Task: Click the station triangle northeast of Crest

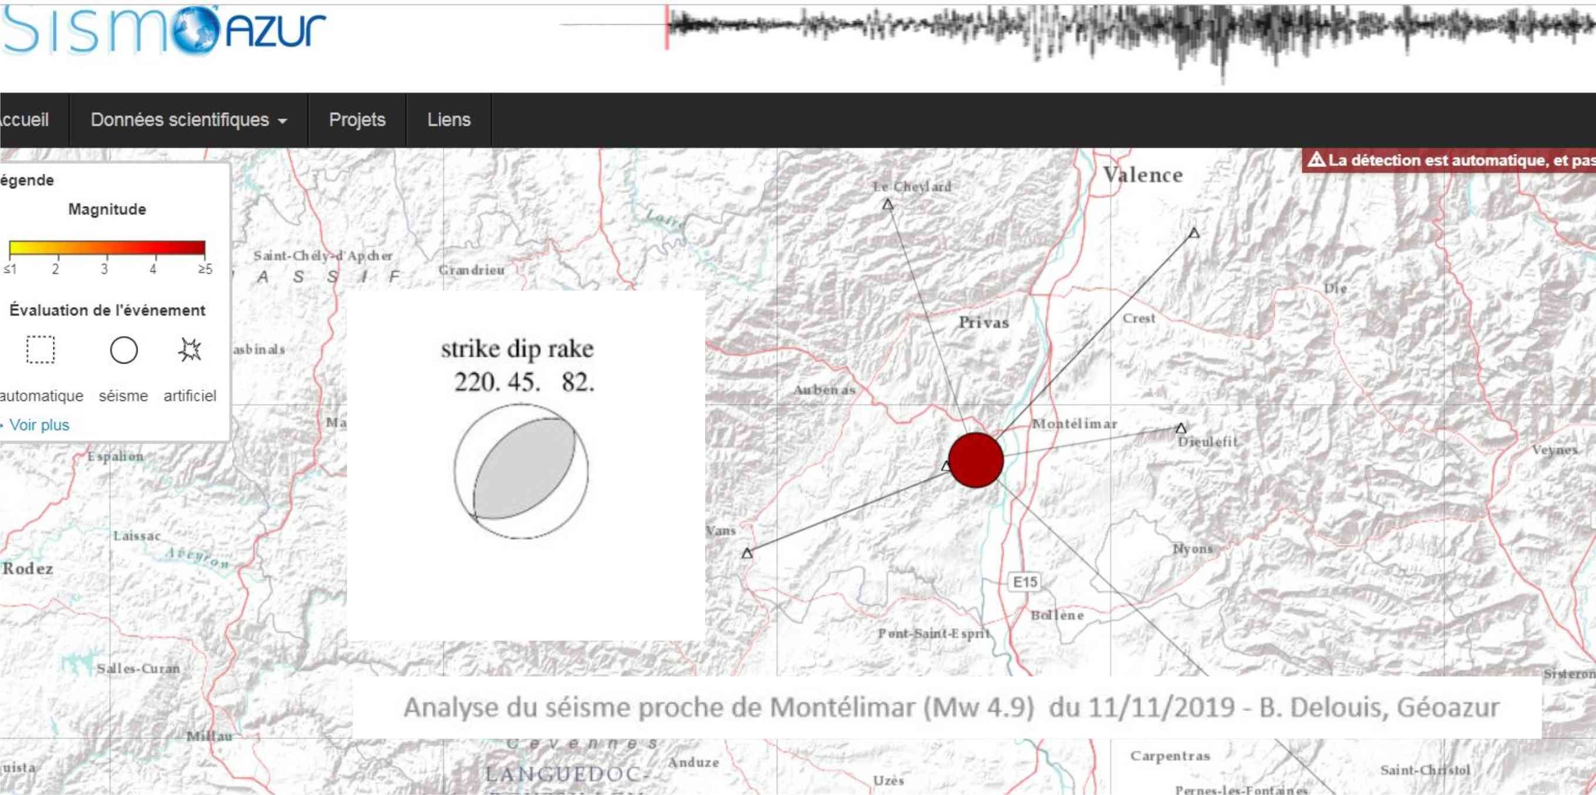Action: 1194,233
